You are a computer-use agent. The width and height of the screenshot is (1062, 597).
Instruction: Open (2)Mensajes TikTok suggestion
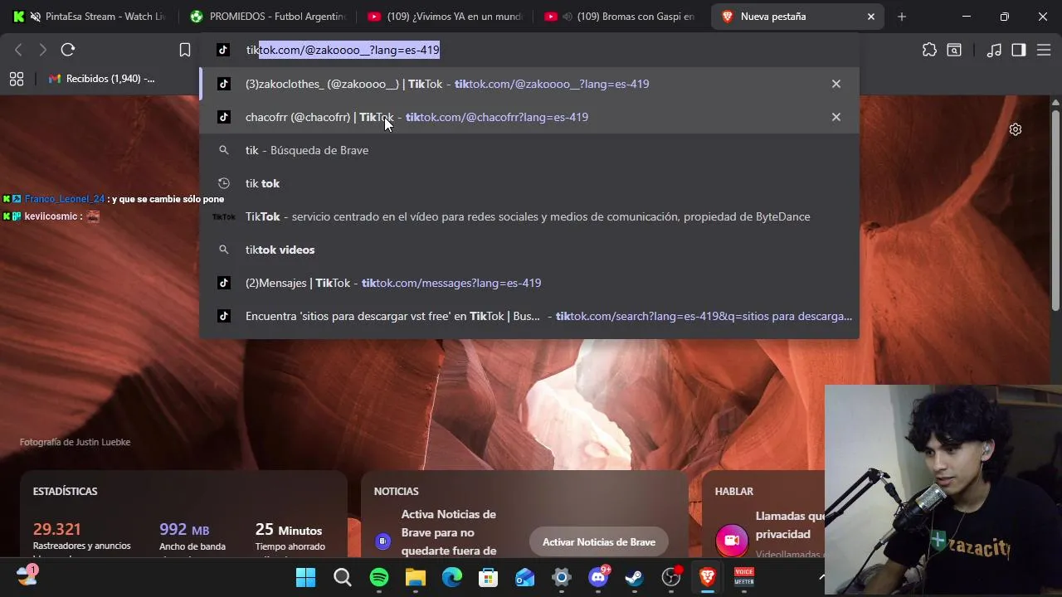coord(529,283)
